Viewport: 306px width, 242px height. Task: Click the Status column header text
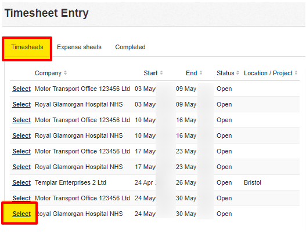point(225,73)
